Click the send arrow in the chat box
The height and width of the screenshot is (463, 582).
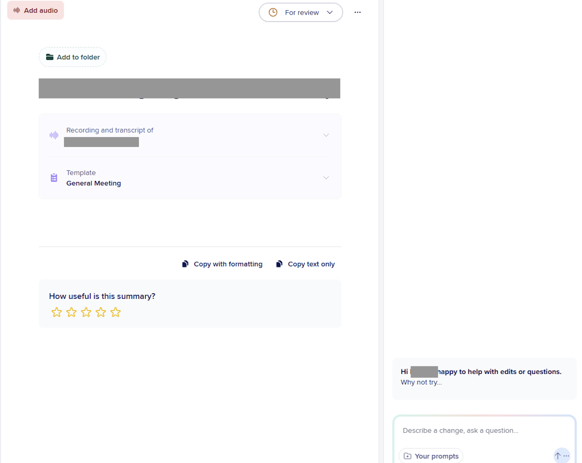(557, 456)
